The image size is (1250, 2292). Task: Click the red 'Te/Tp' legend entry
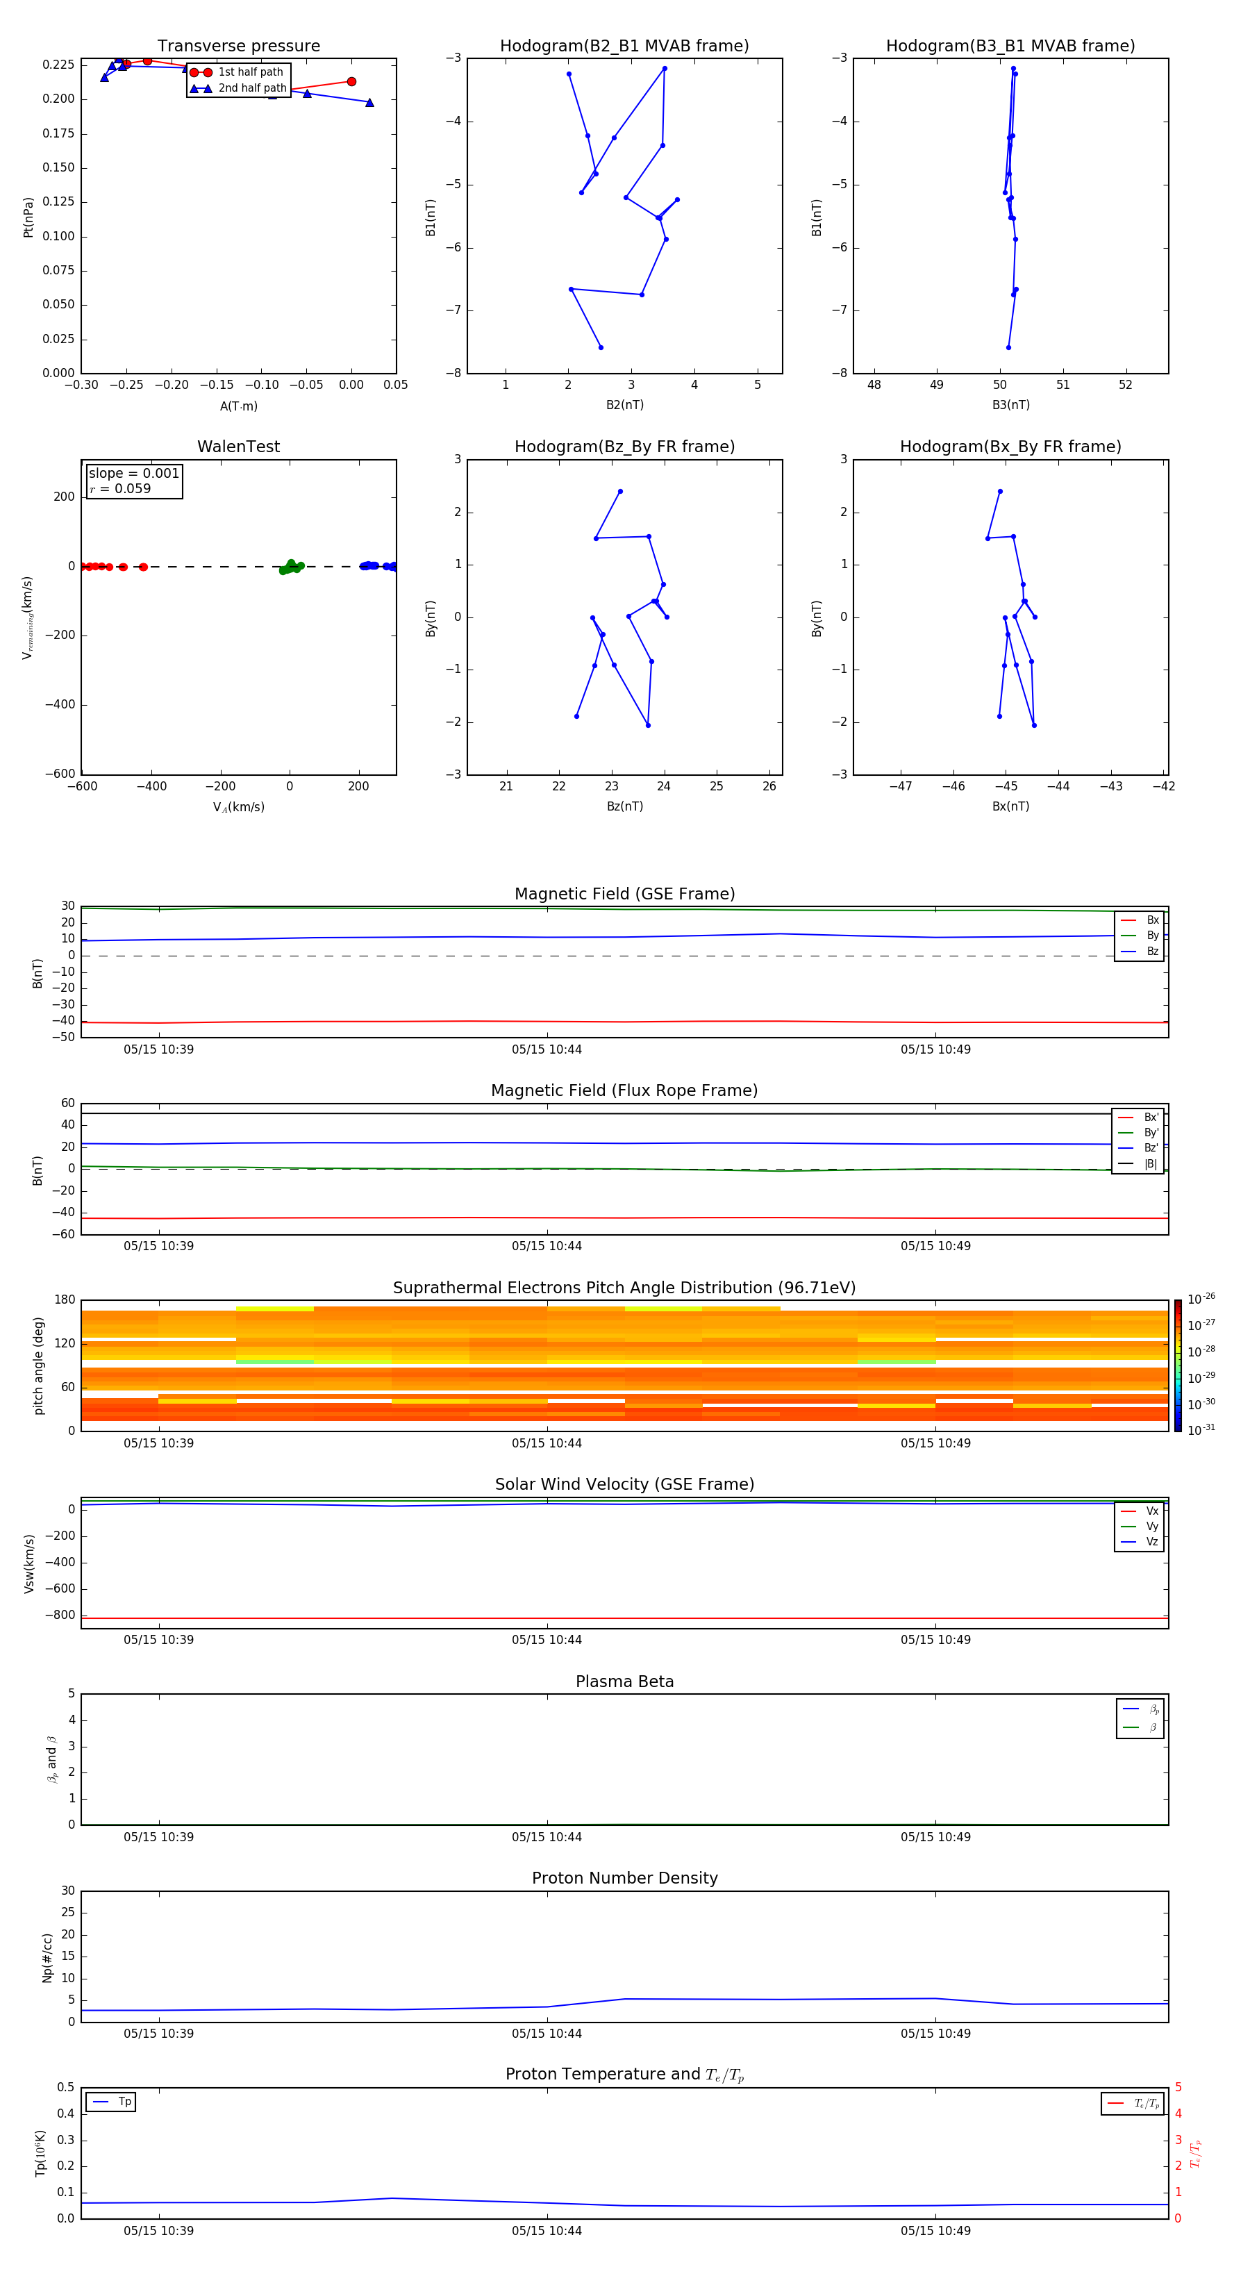click(x=1133, y=2103)
